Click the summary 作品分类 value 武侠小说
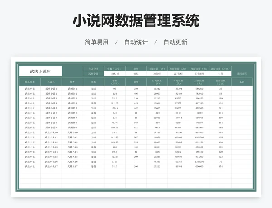The width and height of the screenshot is (272, 208). coord(93,73)
